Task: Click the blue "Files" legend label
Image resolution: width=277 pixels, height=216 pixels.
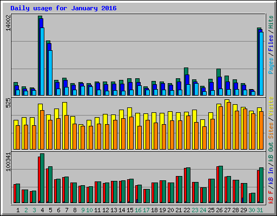Action: 271,43
